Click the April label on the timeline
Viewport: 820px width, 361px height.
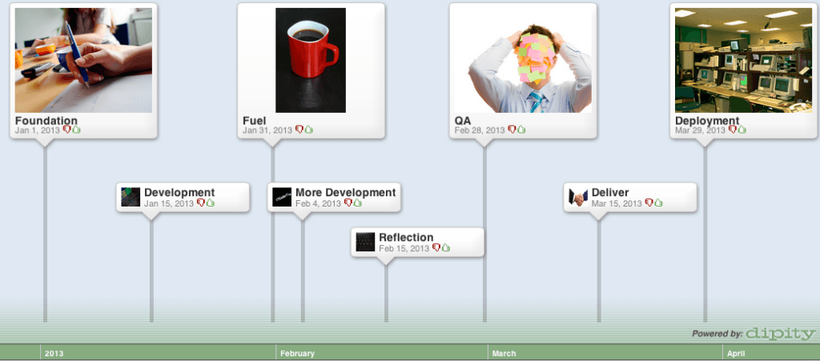737,353
